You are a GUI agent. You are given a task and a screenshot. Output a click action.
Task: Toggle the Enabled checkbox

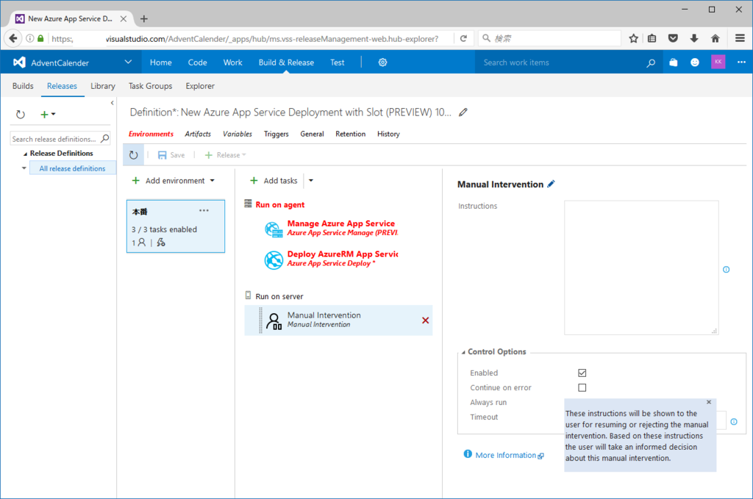click(x=582, y=373)
